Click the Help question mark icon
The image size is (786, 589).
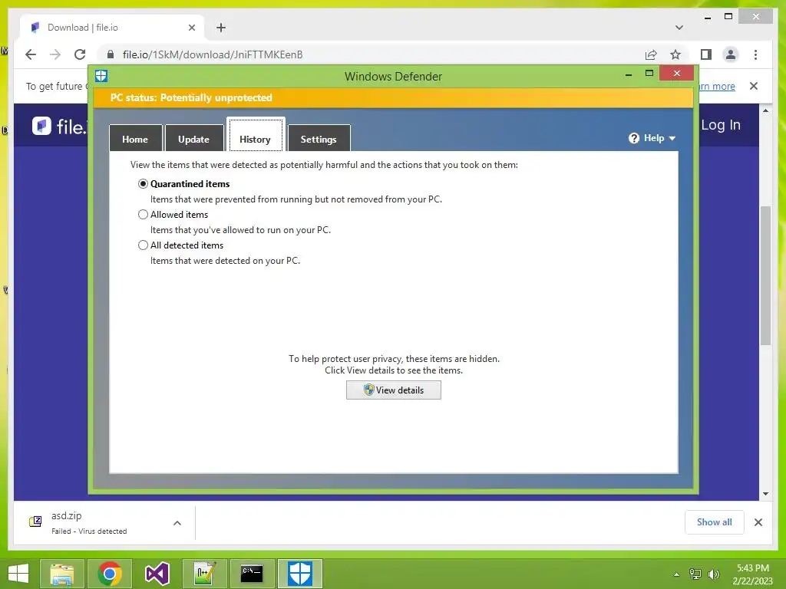tap(634, 138)
